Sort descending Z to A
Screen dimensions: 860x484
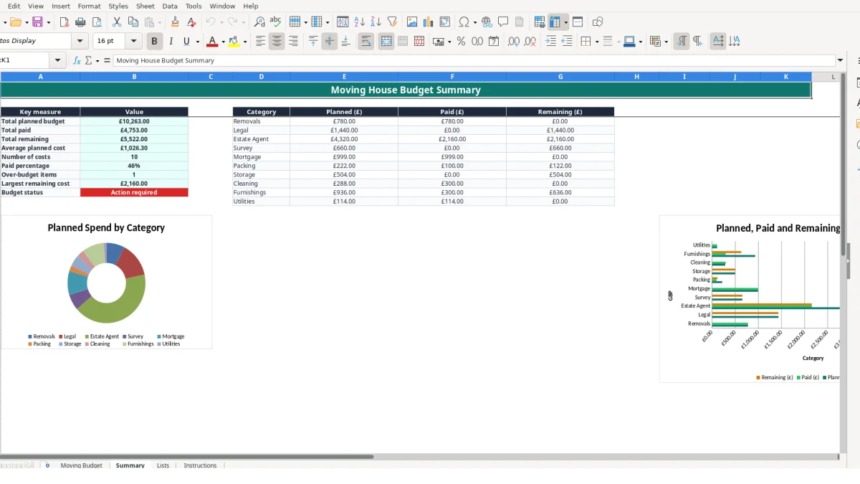point(376,22)
